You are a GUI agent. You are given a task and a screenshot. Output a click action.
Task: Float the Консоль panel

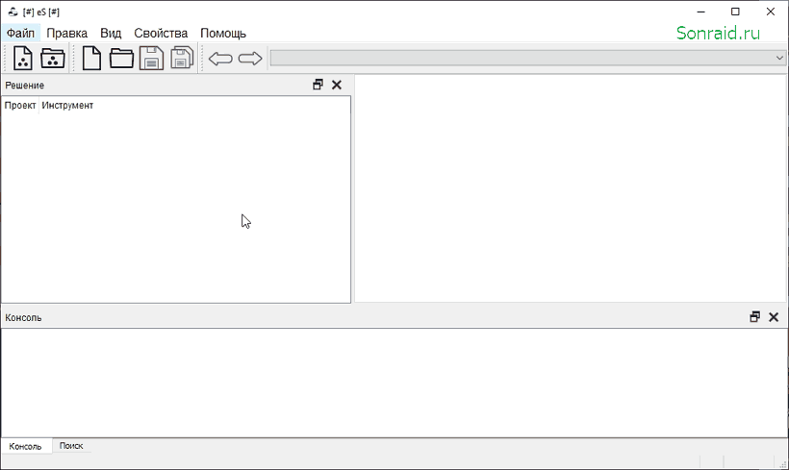tap(754, 316)
